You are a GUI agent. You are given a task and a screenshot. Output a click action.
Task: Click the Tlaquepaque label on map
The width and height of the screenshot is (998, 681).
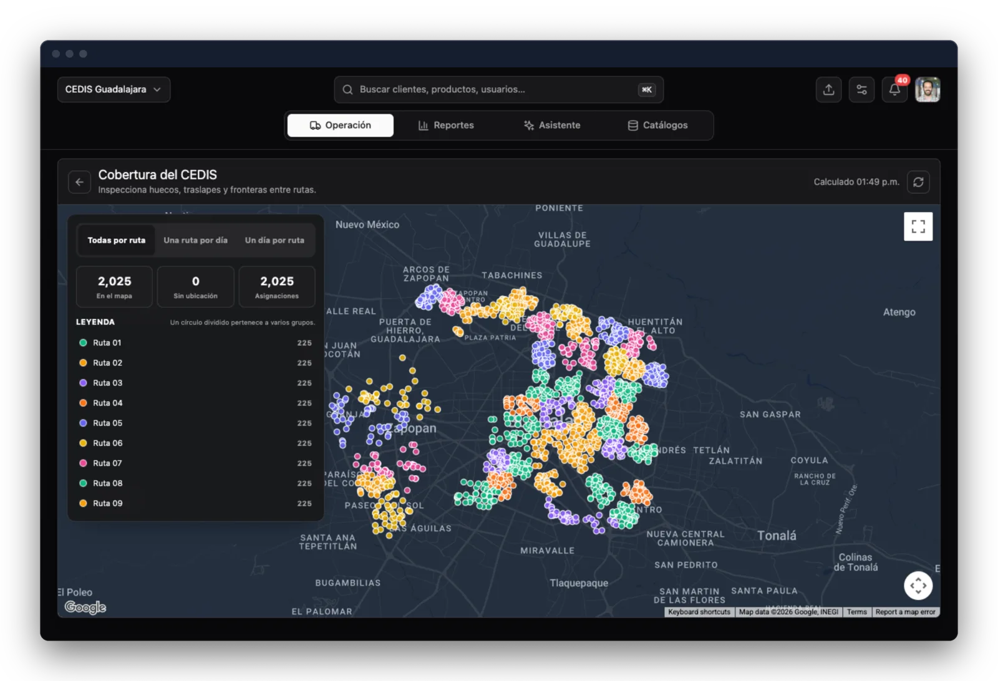579,583
